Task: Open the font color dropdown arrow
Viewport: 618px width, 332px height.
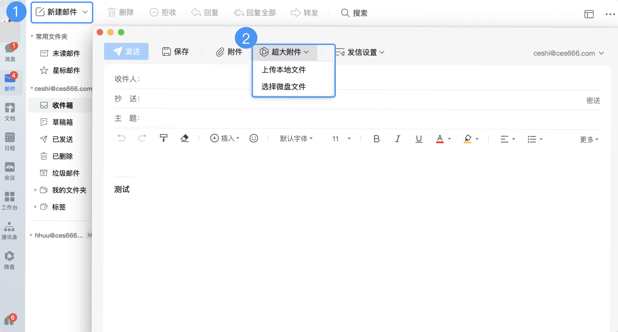Action: pos(449,139)
